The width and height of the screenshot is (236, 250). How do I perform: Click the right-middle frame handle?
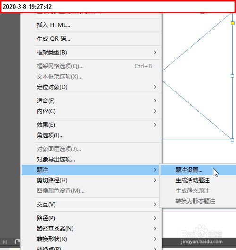click(233, 76)
